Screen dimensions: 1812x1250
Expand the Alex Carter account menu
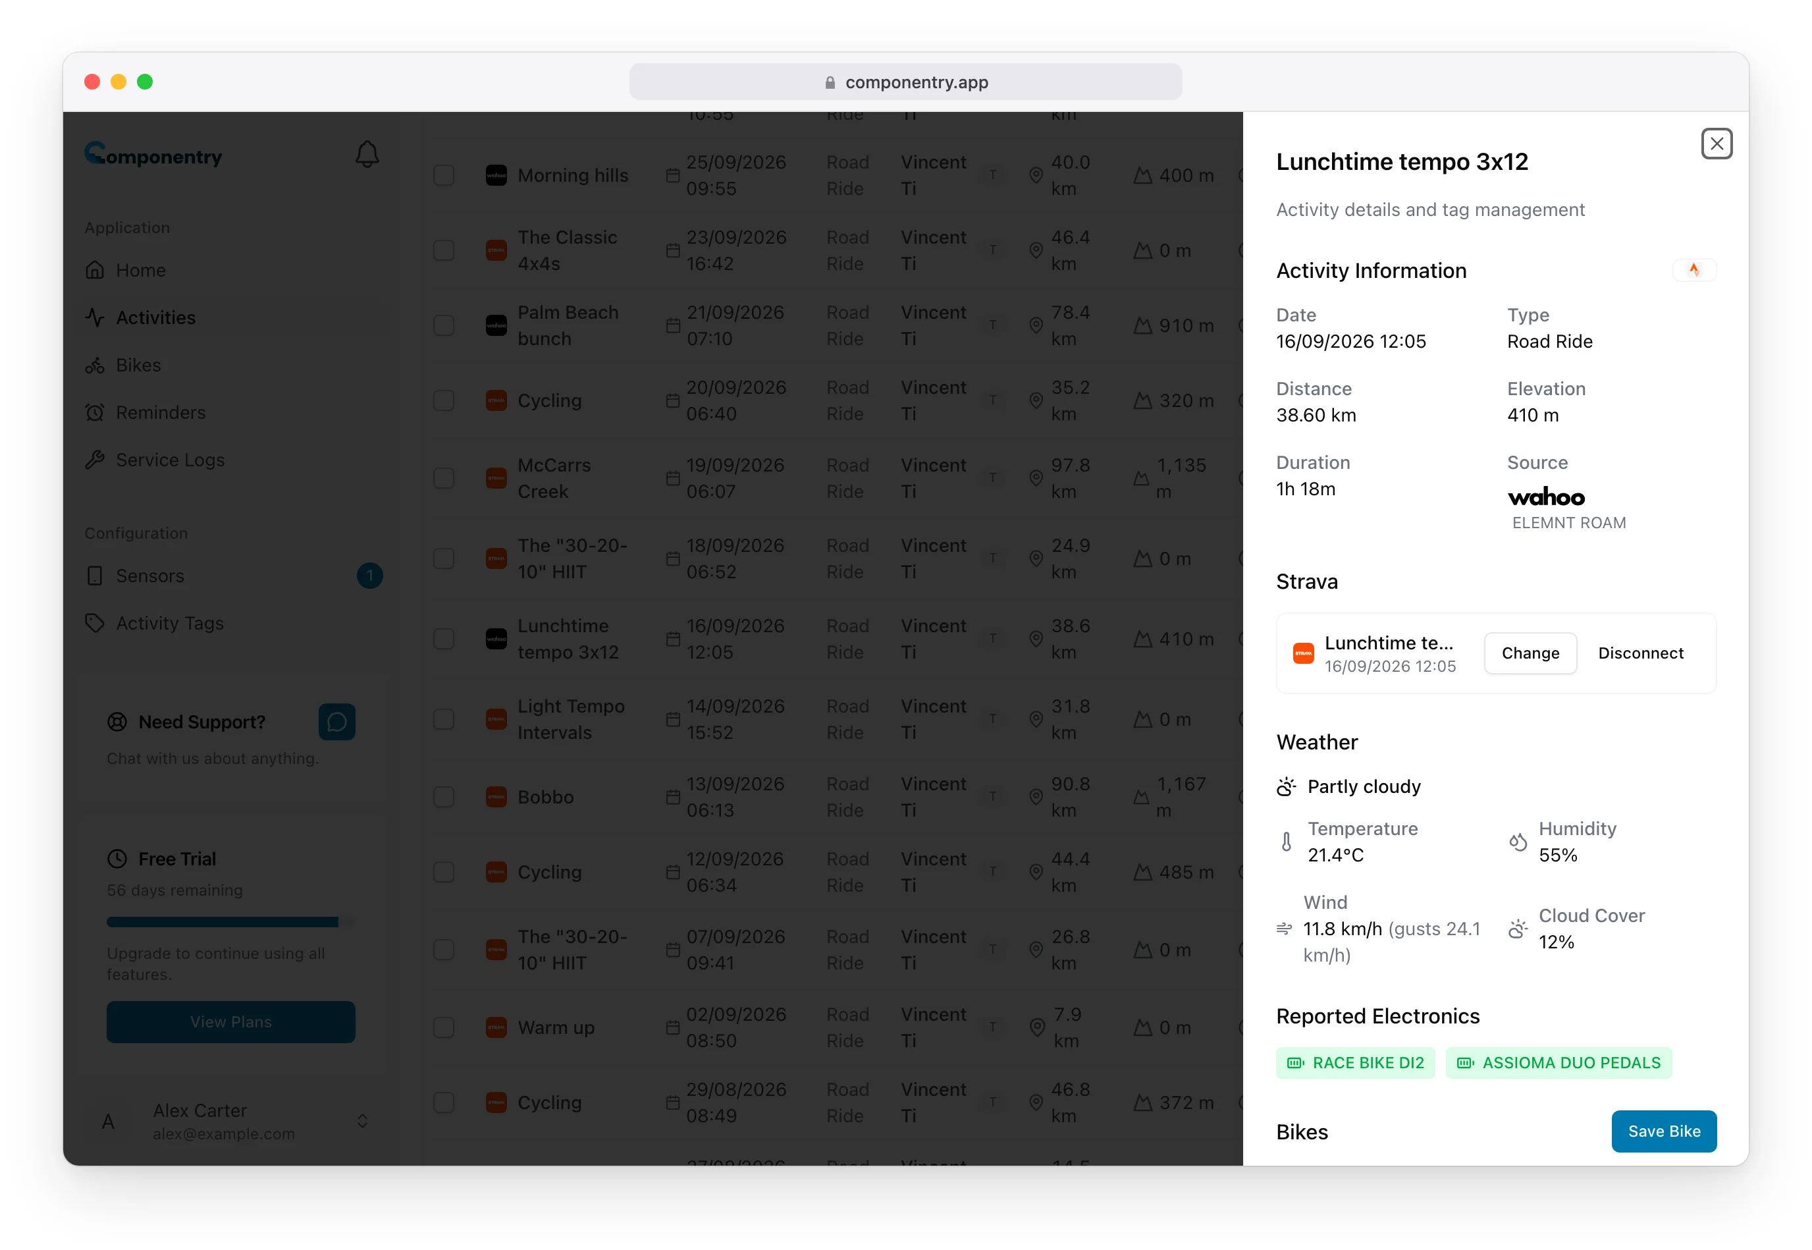click(x=231, y=1122)
